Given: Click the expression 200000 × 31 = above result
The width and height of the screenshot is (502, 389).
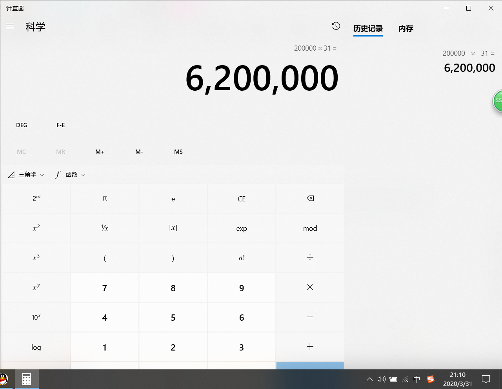Looking at the screenshot, I should 315,48.
